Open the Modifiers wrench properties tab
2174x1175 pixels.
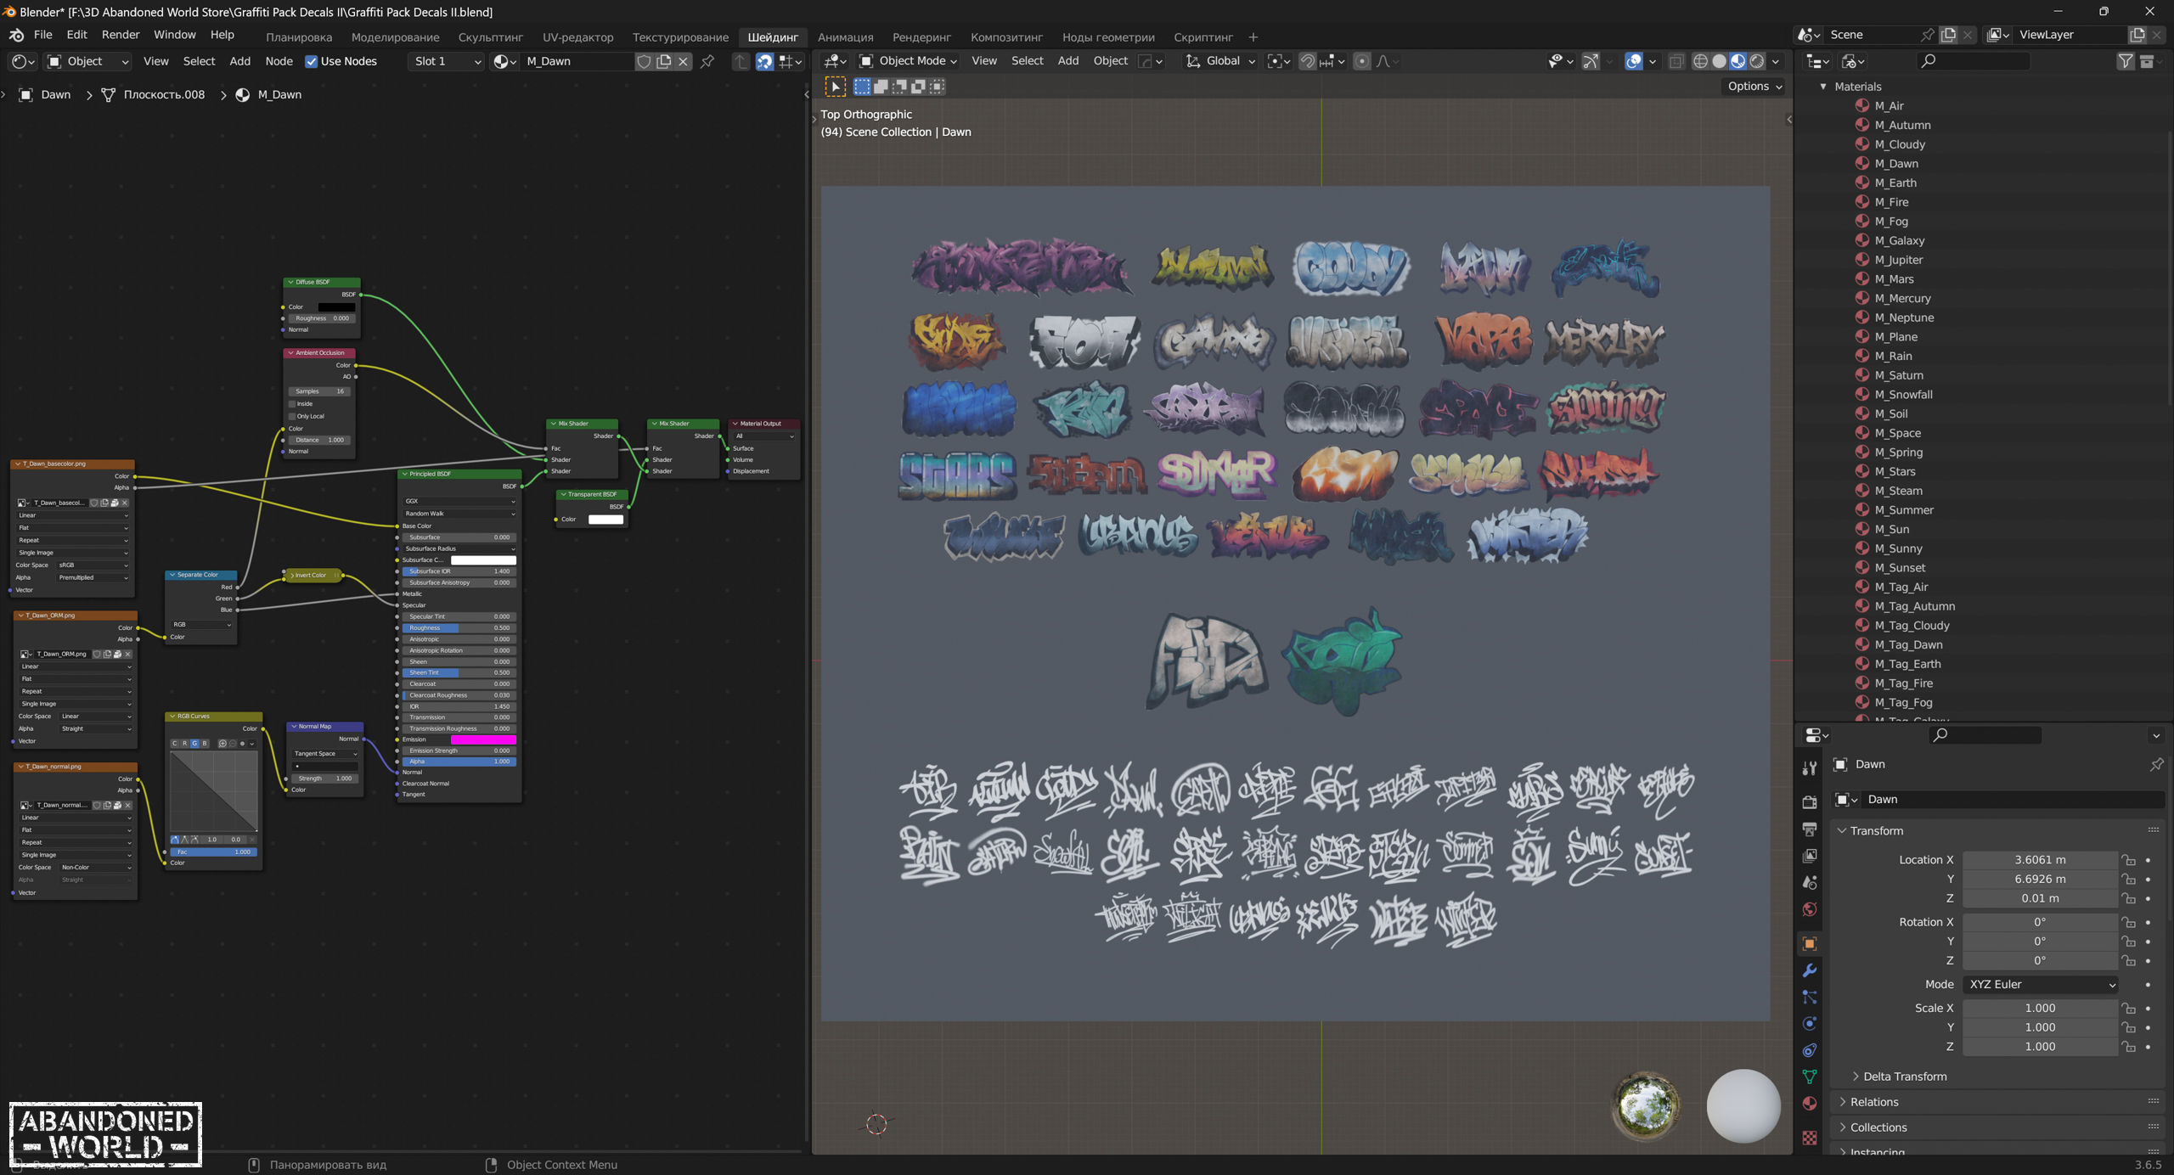[x=1810, y=970]
